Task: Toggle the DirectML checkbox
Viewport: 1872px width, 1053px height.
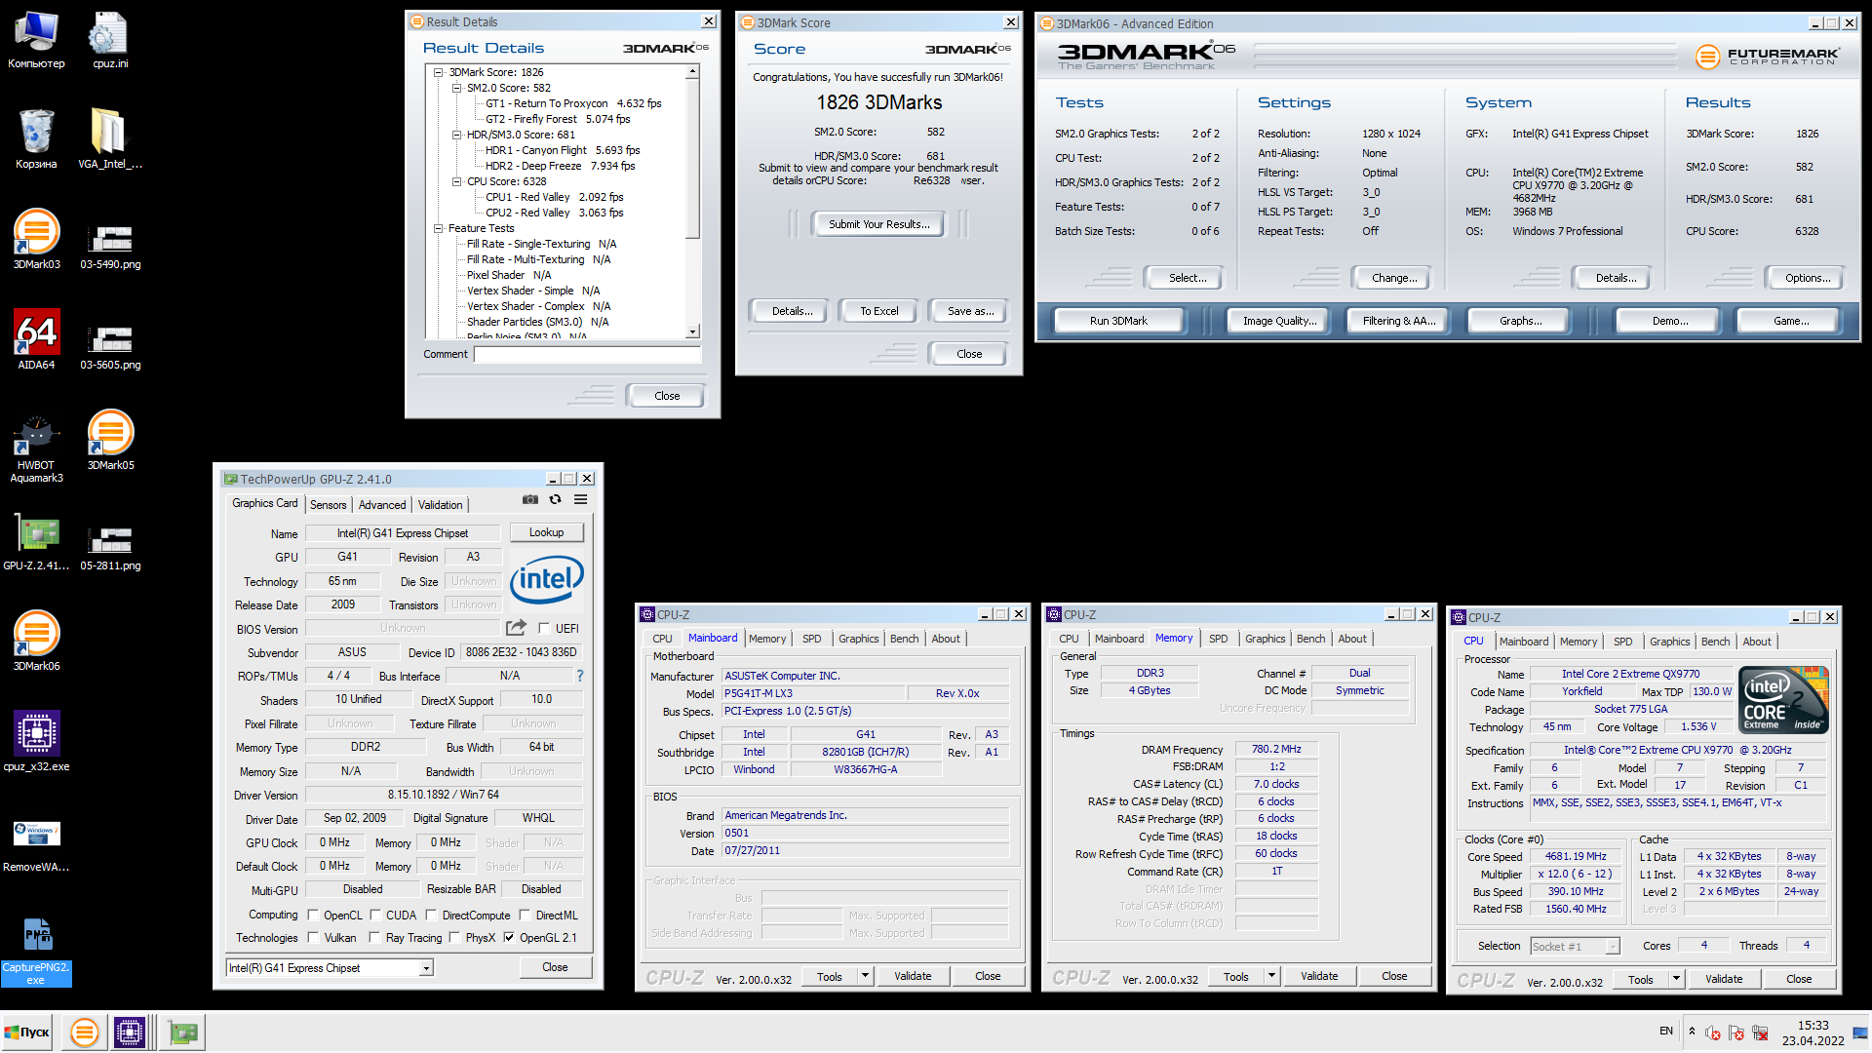Action: 525,916
